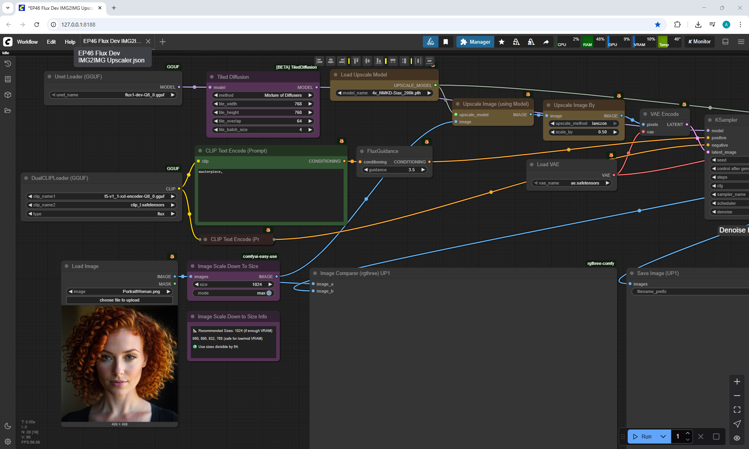
Task: Toggle link visibility eye icon
Action: pos(737,438)
